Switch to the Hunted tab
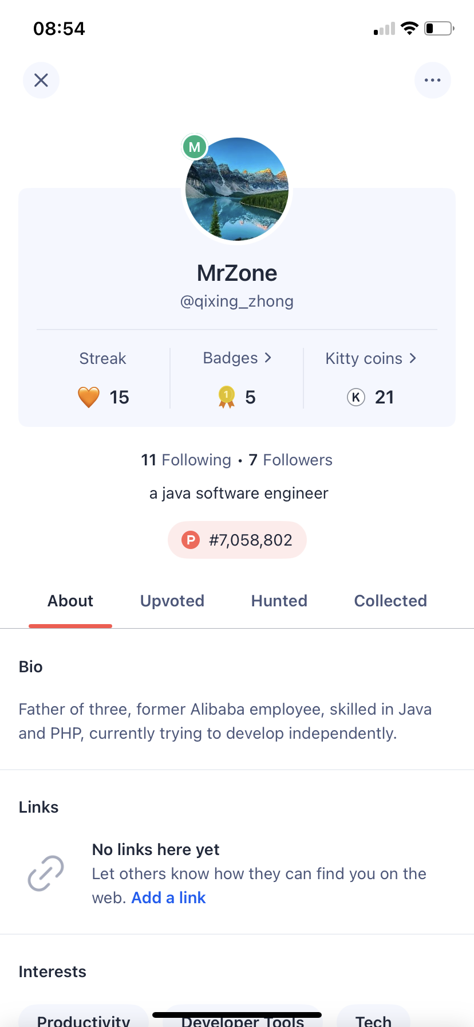This screenshot has height=1027, width=474. 279,601
